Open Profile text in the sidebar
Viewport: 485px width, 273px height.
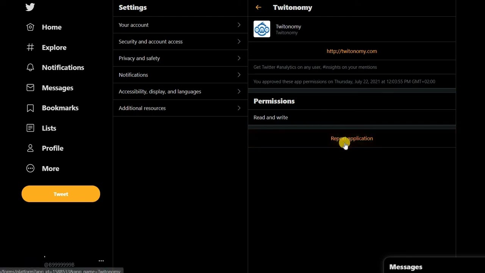pyautogui.click(x=53, y=148)
